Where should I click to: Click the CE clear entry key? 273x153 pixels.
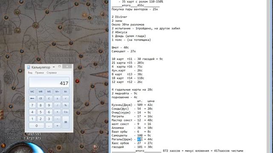[x=41, y=98]
